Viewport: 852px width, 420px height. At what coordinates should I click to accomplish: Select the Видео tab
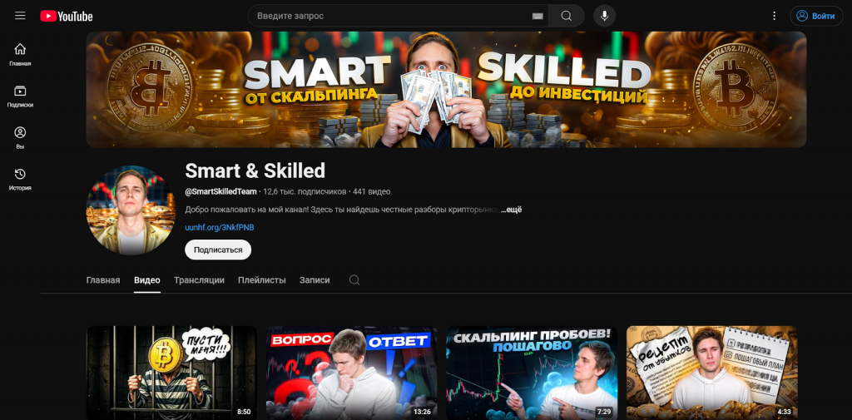pyautogui.click(x=147, y=280)
